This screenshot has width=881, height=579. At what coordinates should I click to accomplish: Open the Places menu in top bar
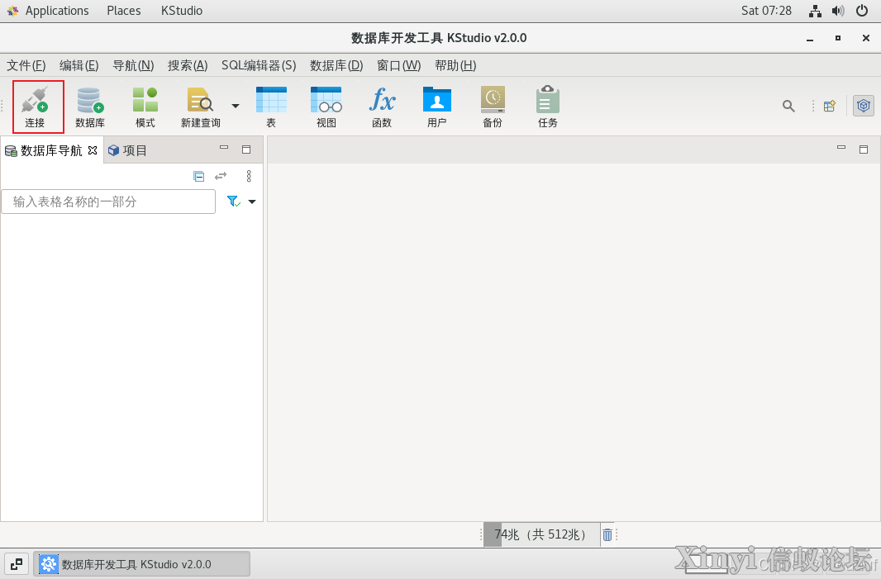(x=124, y=11)
